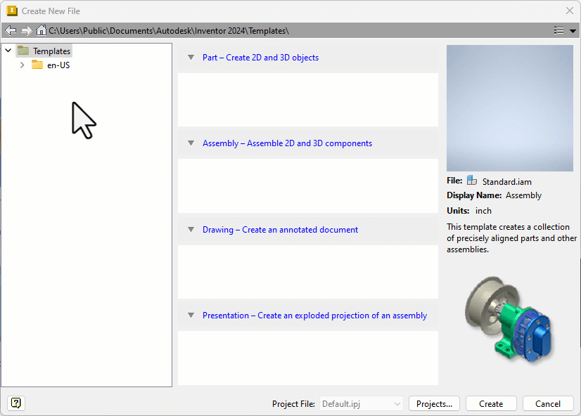Click Drawing – Create an annotated document
581x416 pixels.
click(280, 230)
